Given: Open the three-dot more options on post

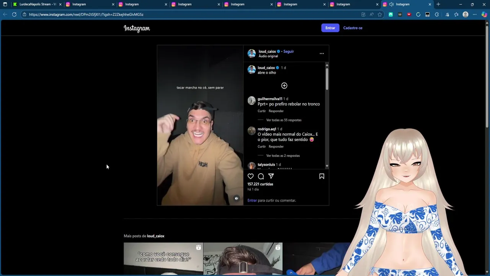Looking at the screenshot, I should 322,54.
